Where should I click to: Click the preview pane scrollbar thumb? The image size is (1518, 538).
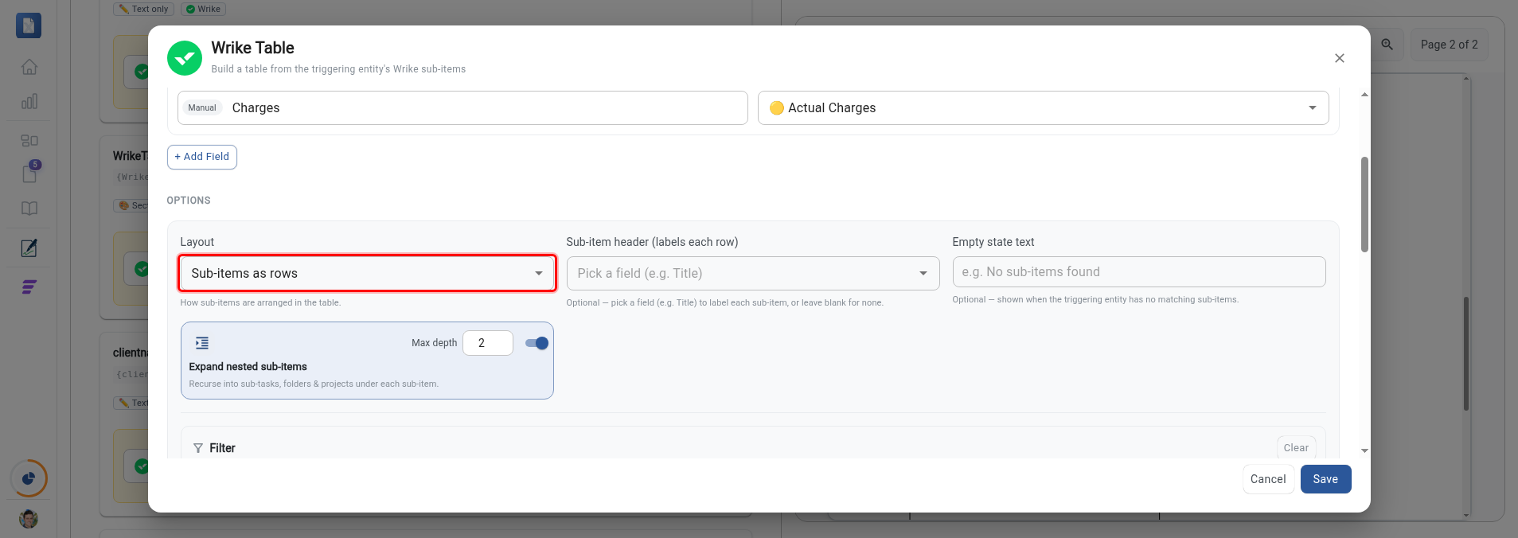[x=1465, y=353]
